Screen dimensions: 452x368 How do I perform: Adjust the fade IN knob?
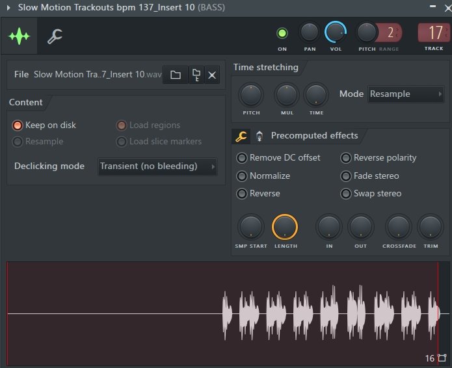click(329, 227)
